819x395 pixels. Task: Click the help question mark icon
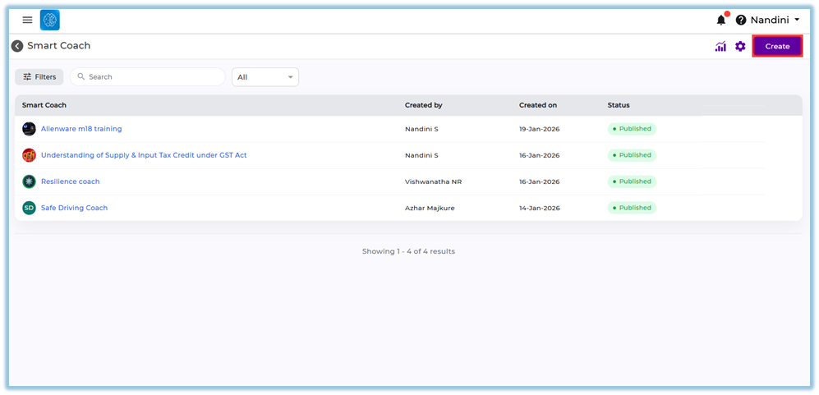click(x=740, y=20)
